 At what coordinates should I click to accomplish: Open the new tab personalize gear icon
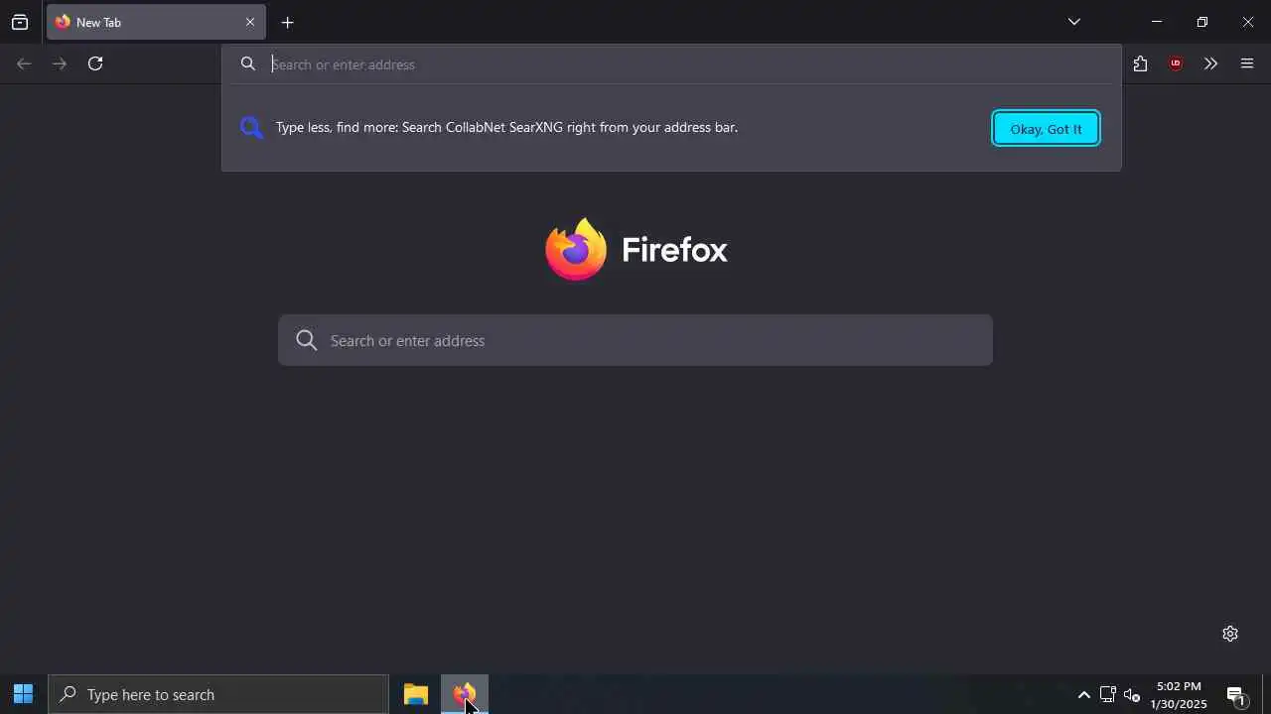(1230, 634)
